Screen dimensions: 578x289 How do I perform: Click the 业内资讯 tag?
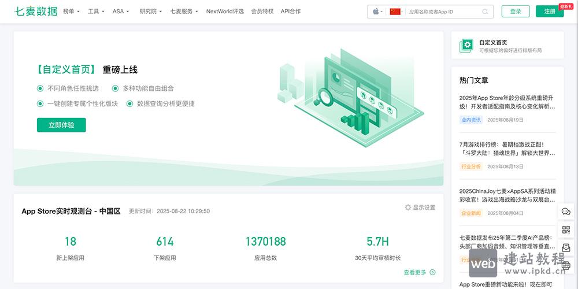pyautogui.click(x=470, y=120)
